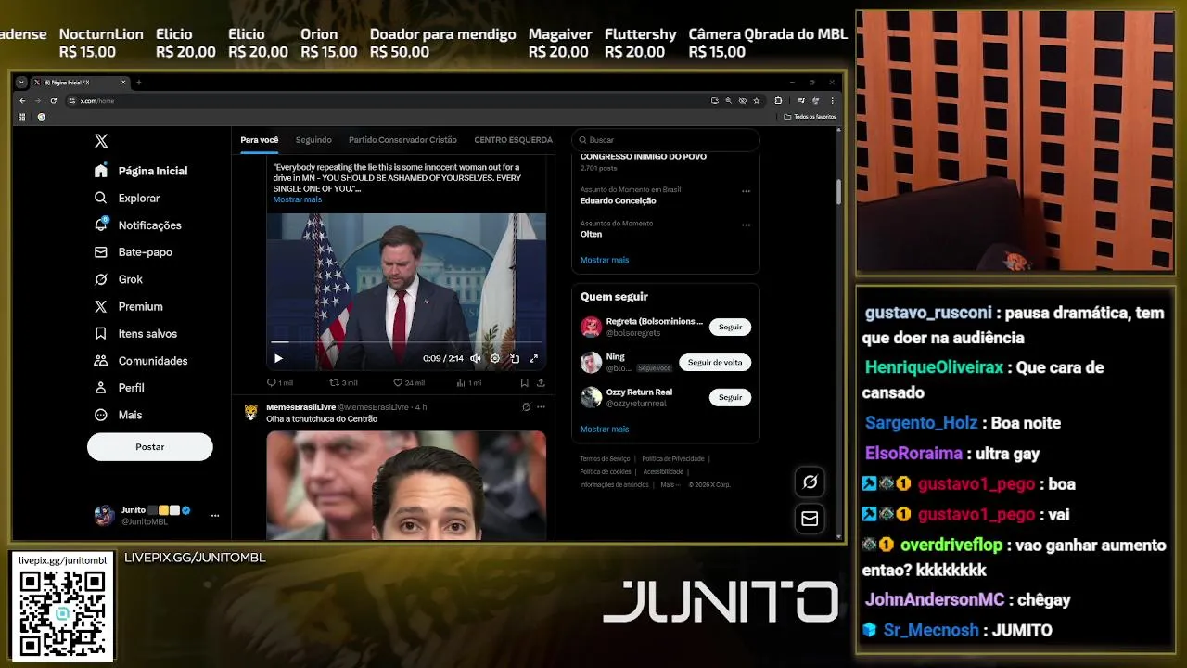Follow Ozzy Return Real account
Image resolution: width=1187 pixels, height=668 pixels.
point(731,397)
